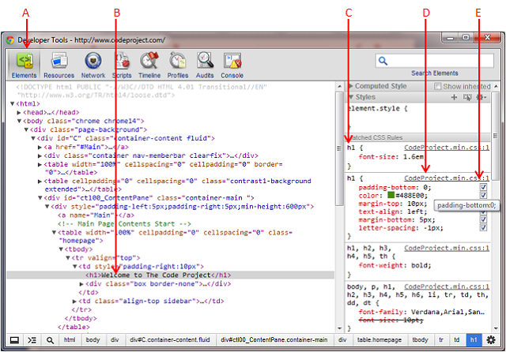The image size is (506, 352).
Task: Open CodeProject.min.css:1 link for padding-bottom rule
Action: [x=447, y=178]
